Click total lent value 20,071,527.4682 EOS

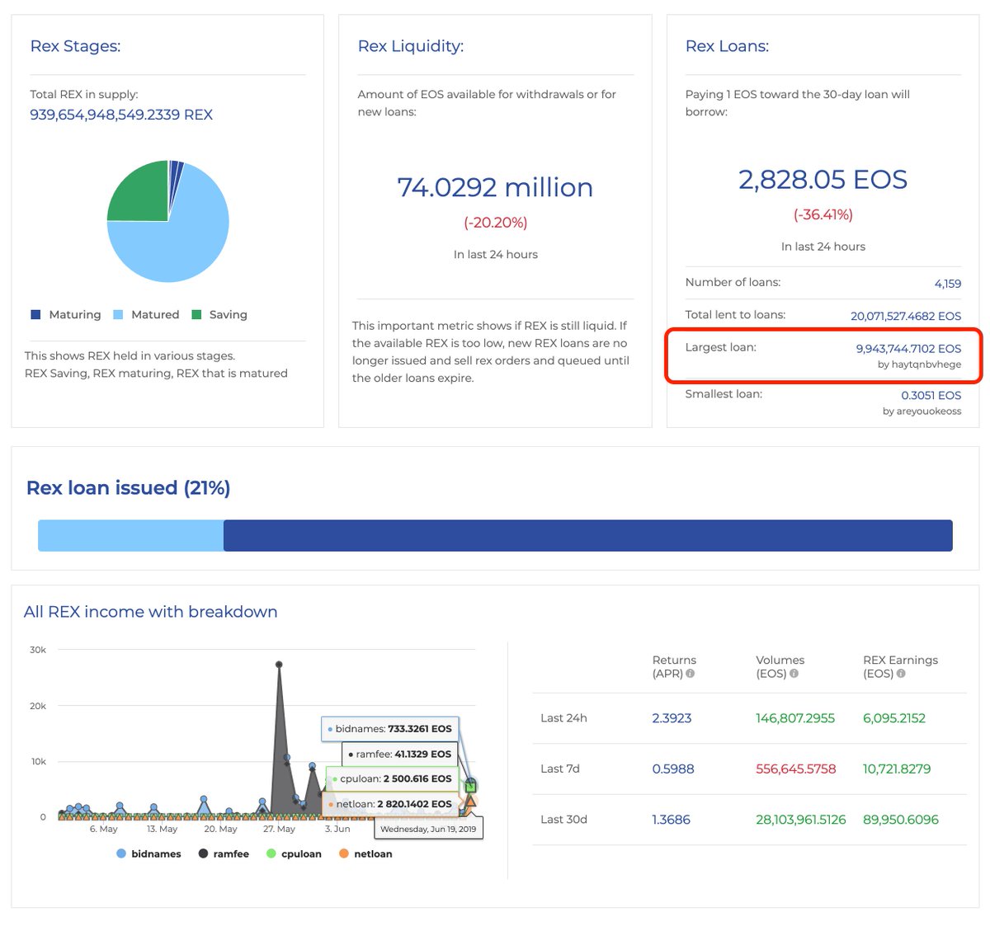(906, 316)
